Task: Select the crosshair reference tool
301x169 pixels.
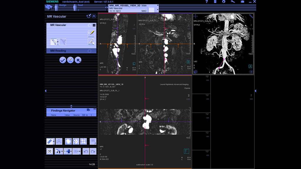Action: [83, 141]
